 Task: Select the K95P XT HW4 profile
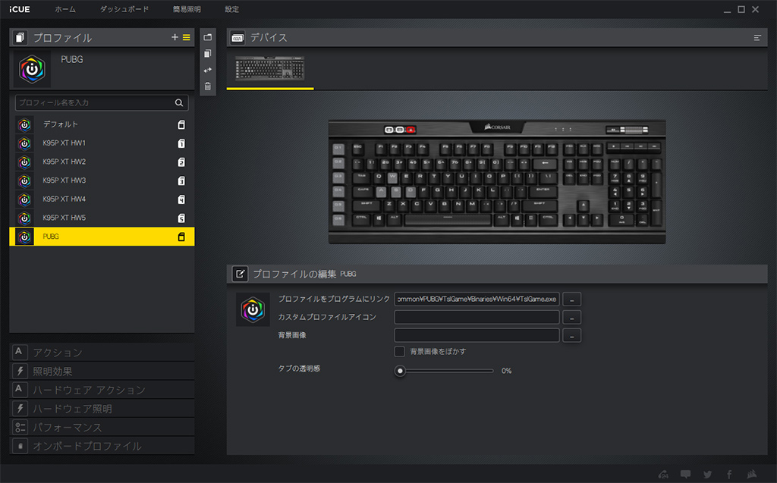(x=102, y=199)
